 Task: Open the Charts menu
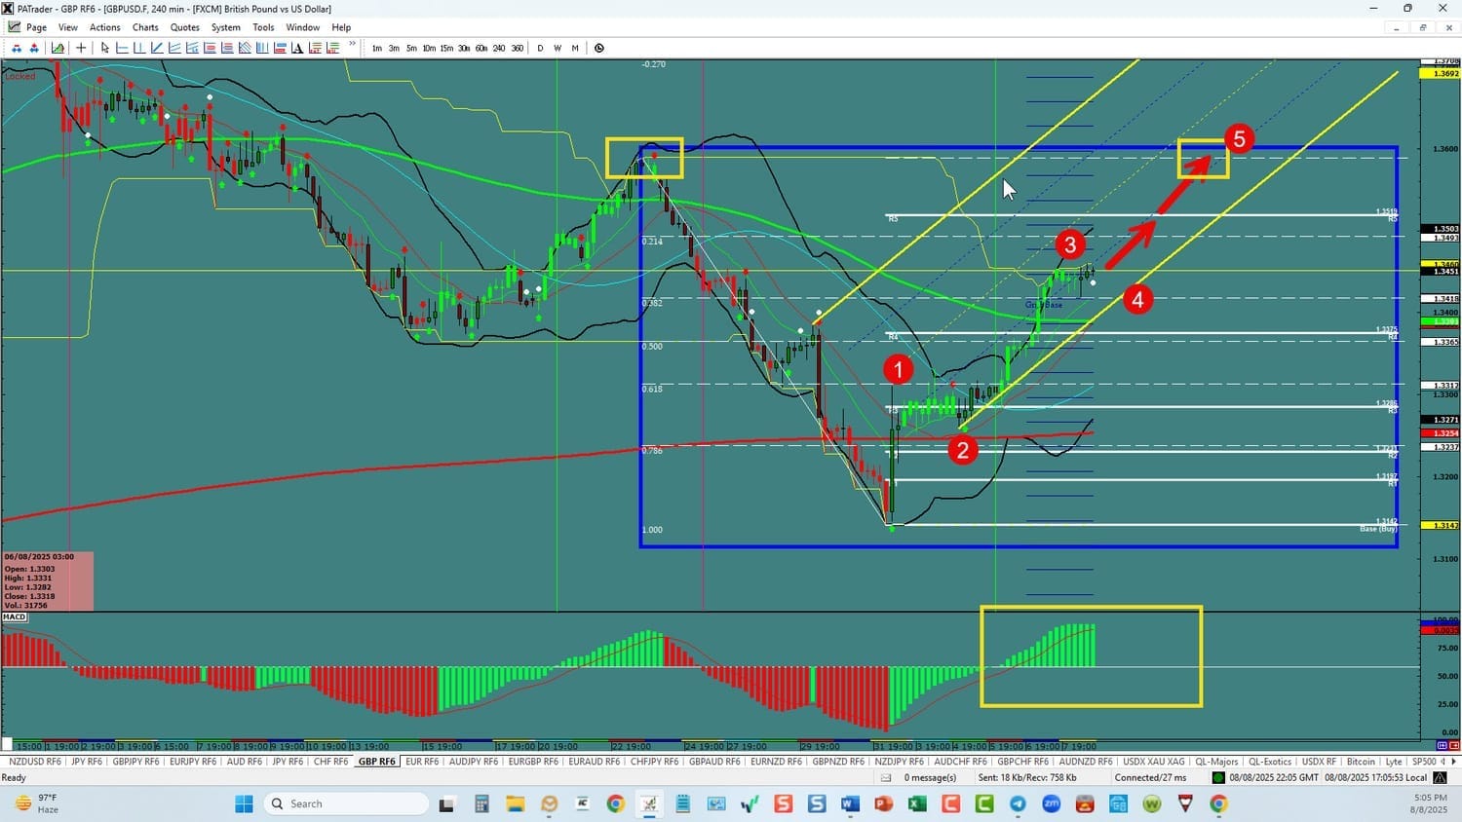point(145,27)
